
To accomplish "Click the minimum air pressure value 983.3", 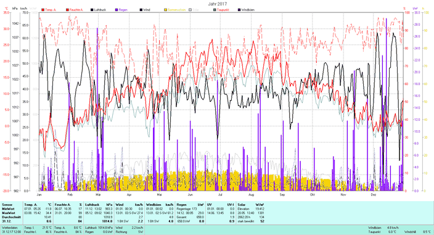I will pos(108,209).
